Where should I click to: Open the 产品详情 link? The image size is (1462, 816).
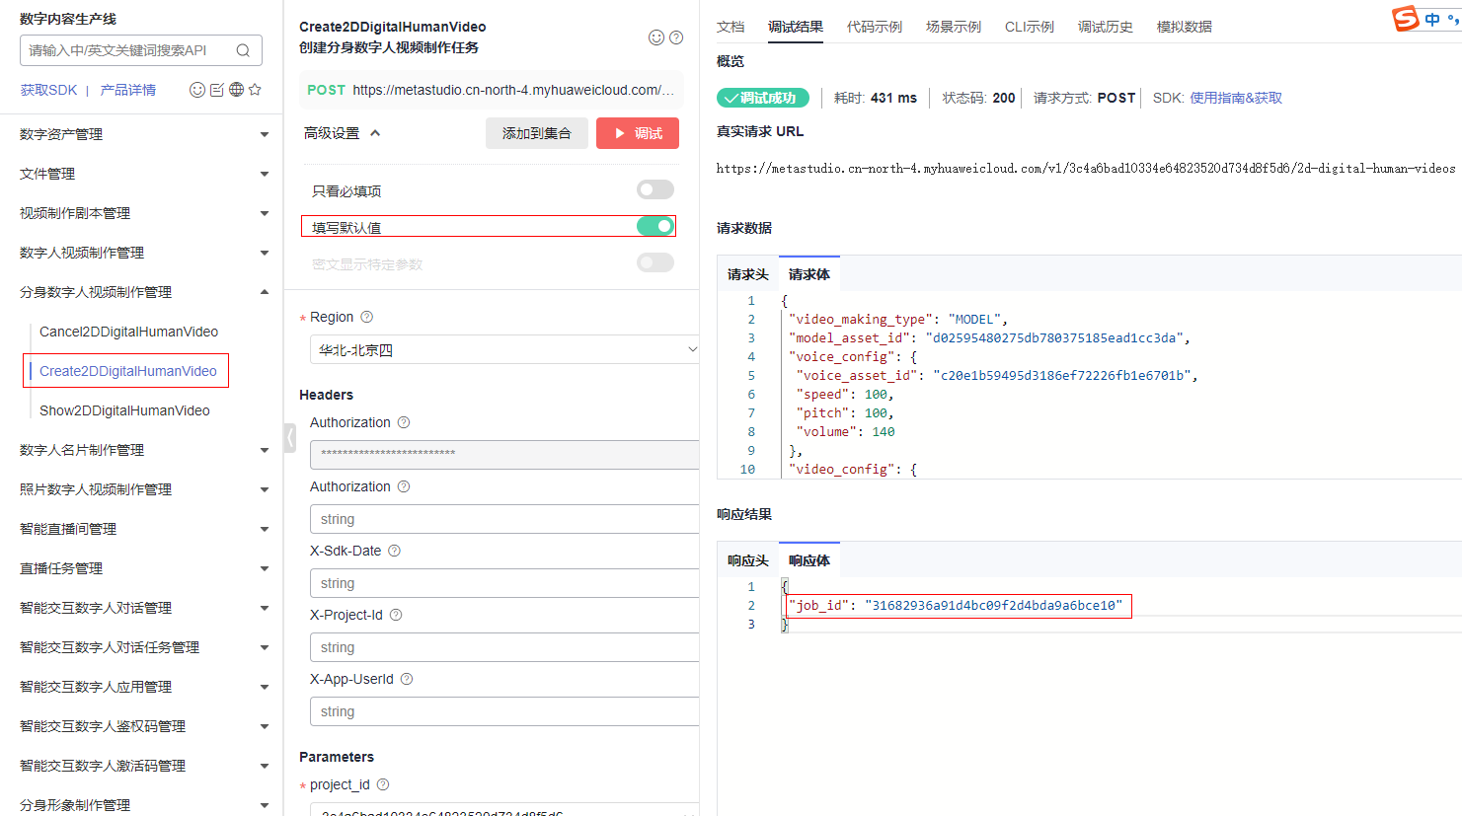[128, 90]
